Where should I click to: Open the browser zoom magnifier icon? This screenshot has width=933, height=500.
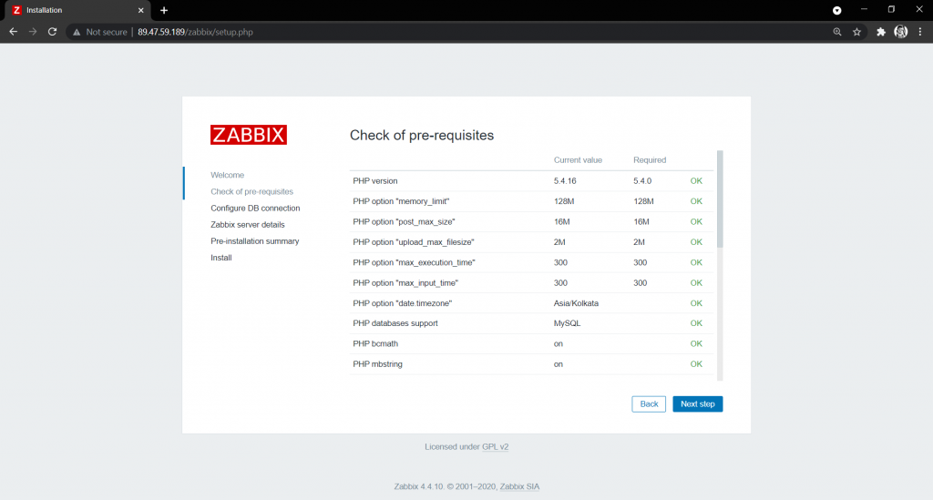pos(837,32)
